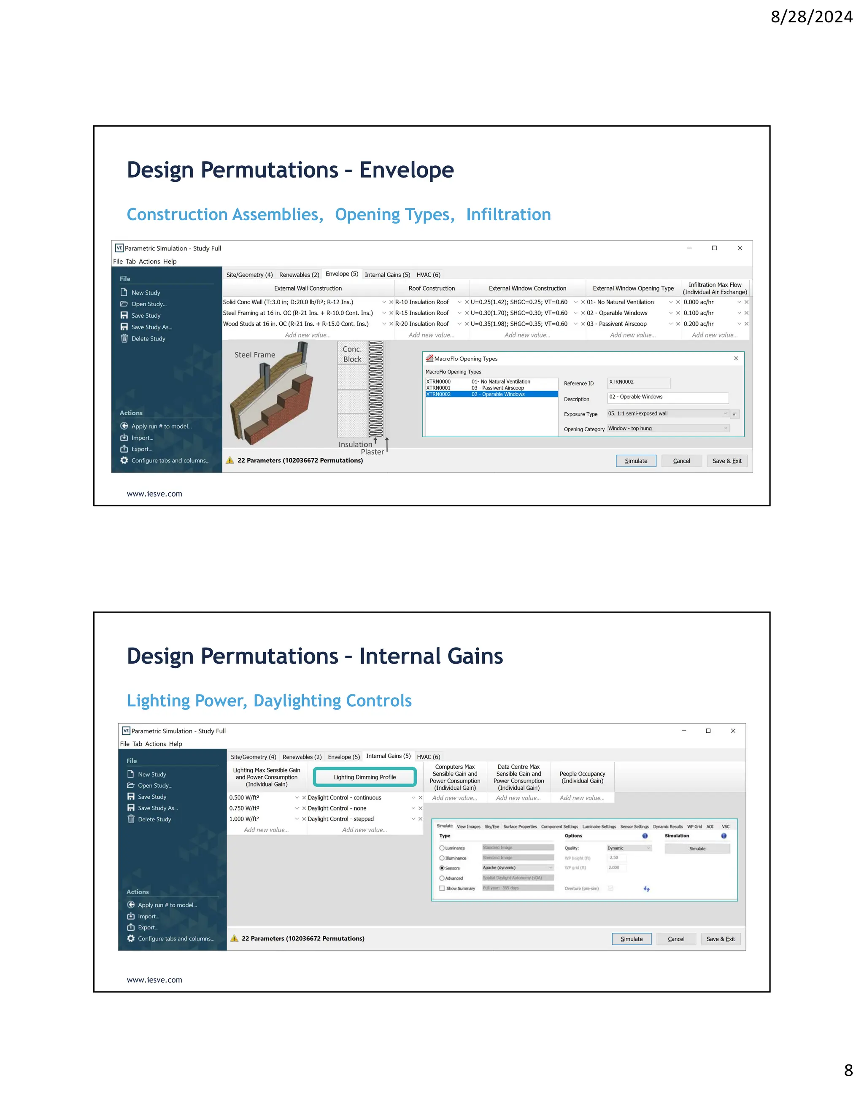The height and width of the screenshot is (1118, 864).
Task: Click the Simulate button in top window
Action: (636, 461)
